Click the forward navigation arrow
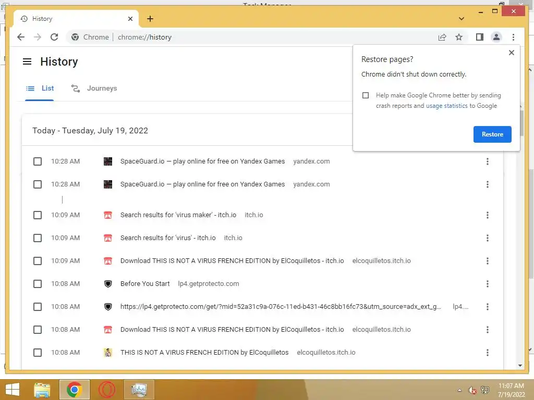 (x=38, y=37)
